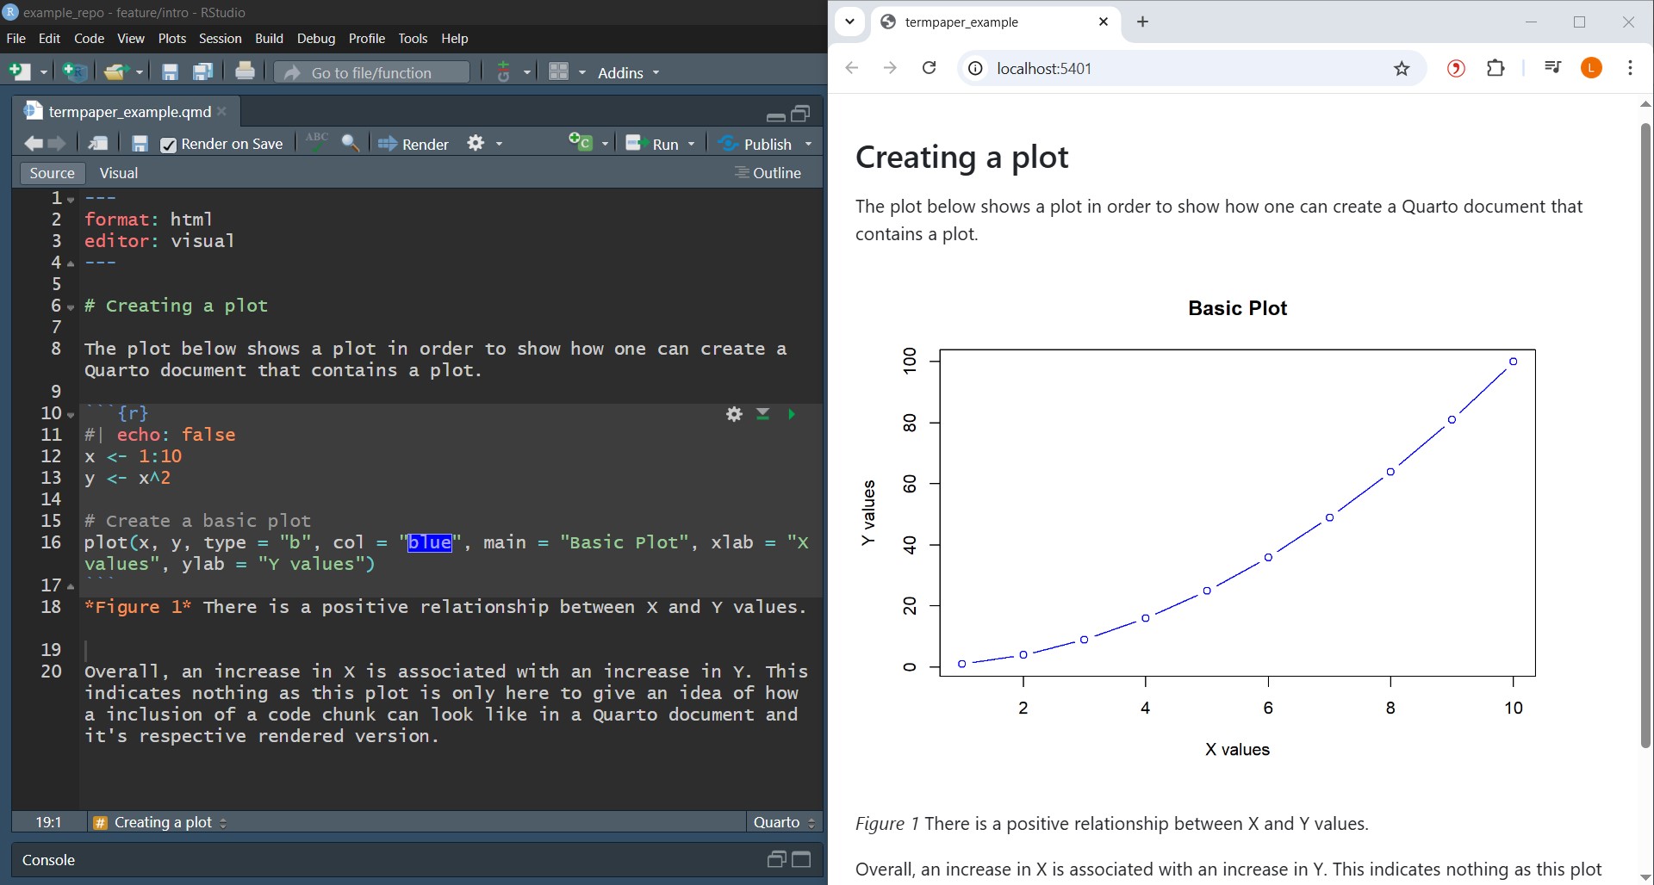Open recent files dropdown arrow
Viewport: 1654px width, 885px height.
[140, 73]
